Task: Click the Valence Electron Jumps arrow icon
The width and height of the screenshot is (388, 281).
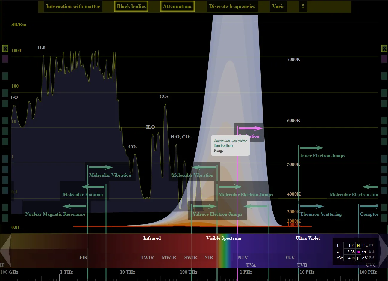Action: [205, 206]
